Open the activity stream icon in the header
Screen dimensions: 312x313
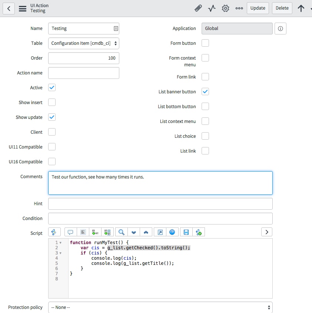click(x=212, y=8)
